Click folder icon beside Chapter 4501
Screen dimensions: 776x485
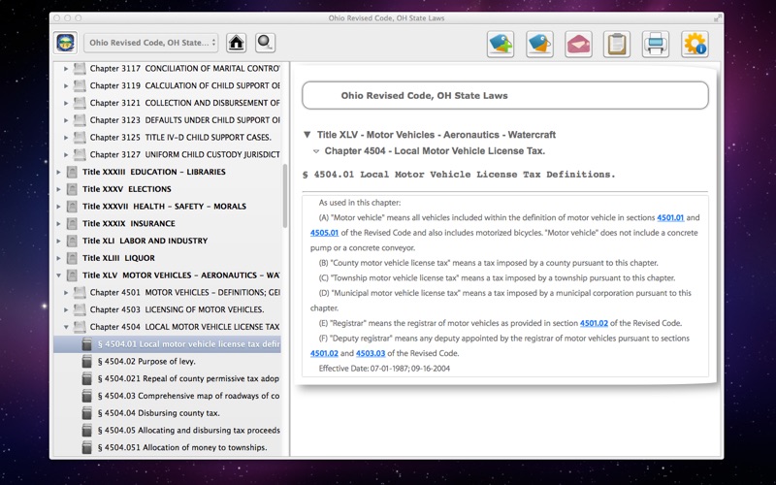click(x=80, y=293)
